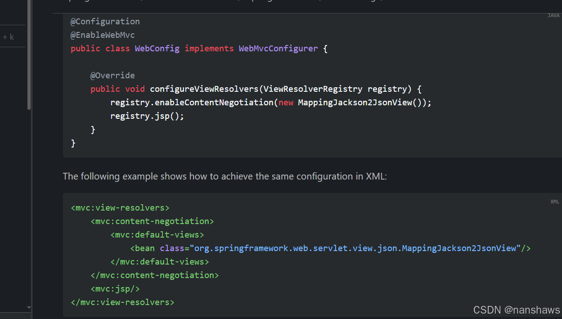Click the registry.jsp() statement
Screen dimensions: 562x319
[146, 116]
